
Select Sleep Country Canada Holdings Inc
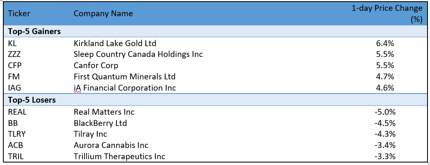pyautogui.click(x=138, y=54)
